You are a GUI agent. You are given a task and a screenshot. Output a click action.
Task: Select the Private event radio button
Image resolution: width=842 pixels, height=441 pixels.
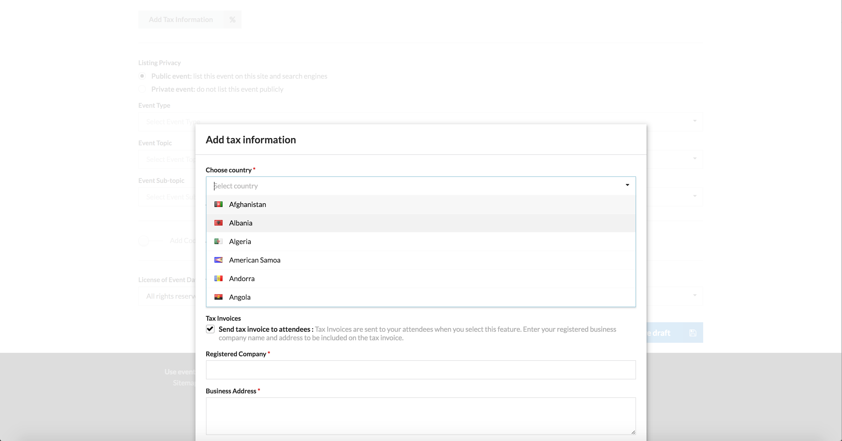pyautogui.click(x=142, y=89)
